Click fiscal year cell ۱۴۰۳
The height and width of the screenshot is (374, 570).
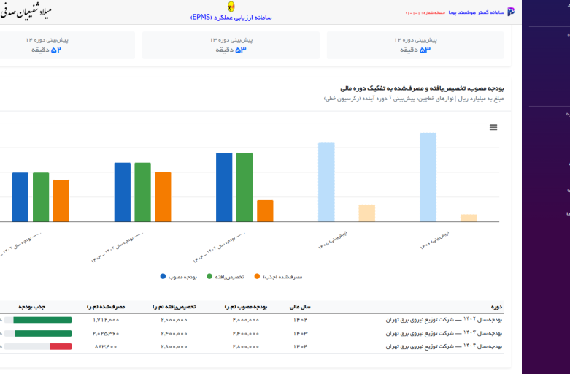pos(300,334)
